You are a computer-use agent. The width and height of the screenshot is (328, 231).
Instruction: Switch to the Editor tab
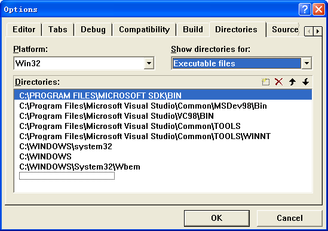point(24,29)
